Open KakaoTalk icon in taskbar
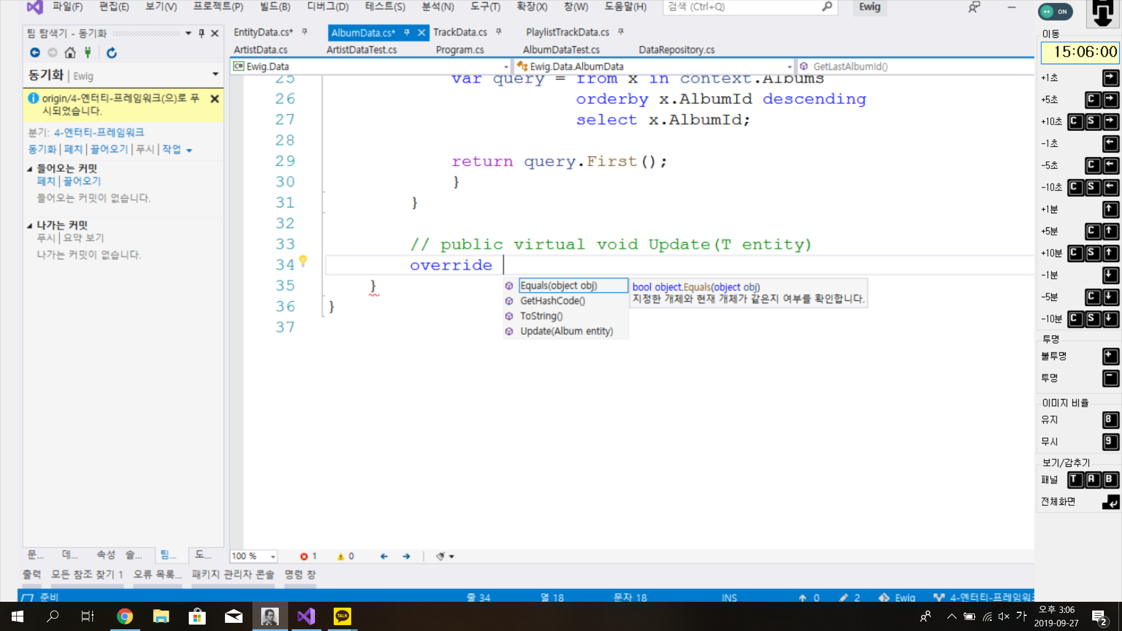This screenshot has width=1122, height=631. pyautogui.click(x=342, y=616)
